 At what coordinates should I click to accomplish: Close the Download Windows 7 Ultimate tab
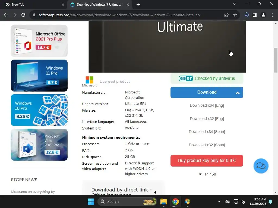tap(128, 5)
